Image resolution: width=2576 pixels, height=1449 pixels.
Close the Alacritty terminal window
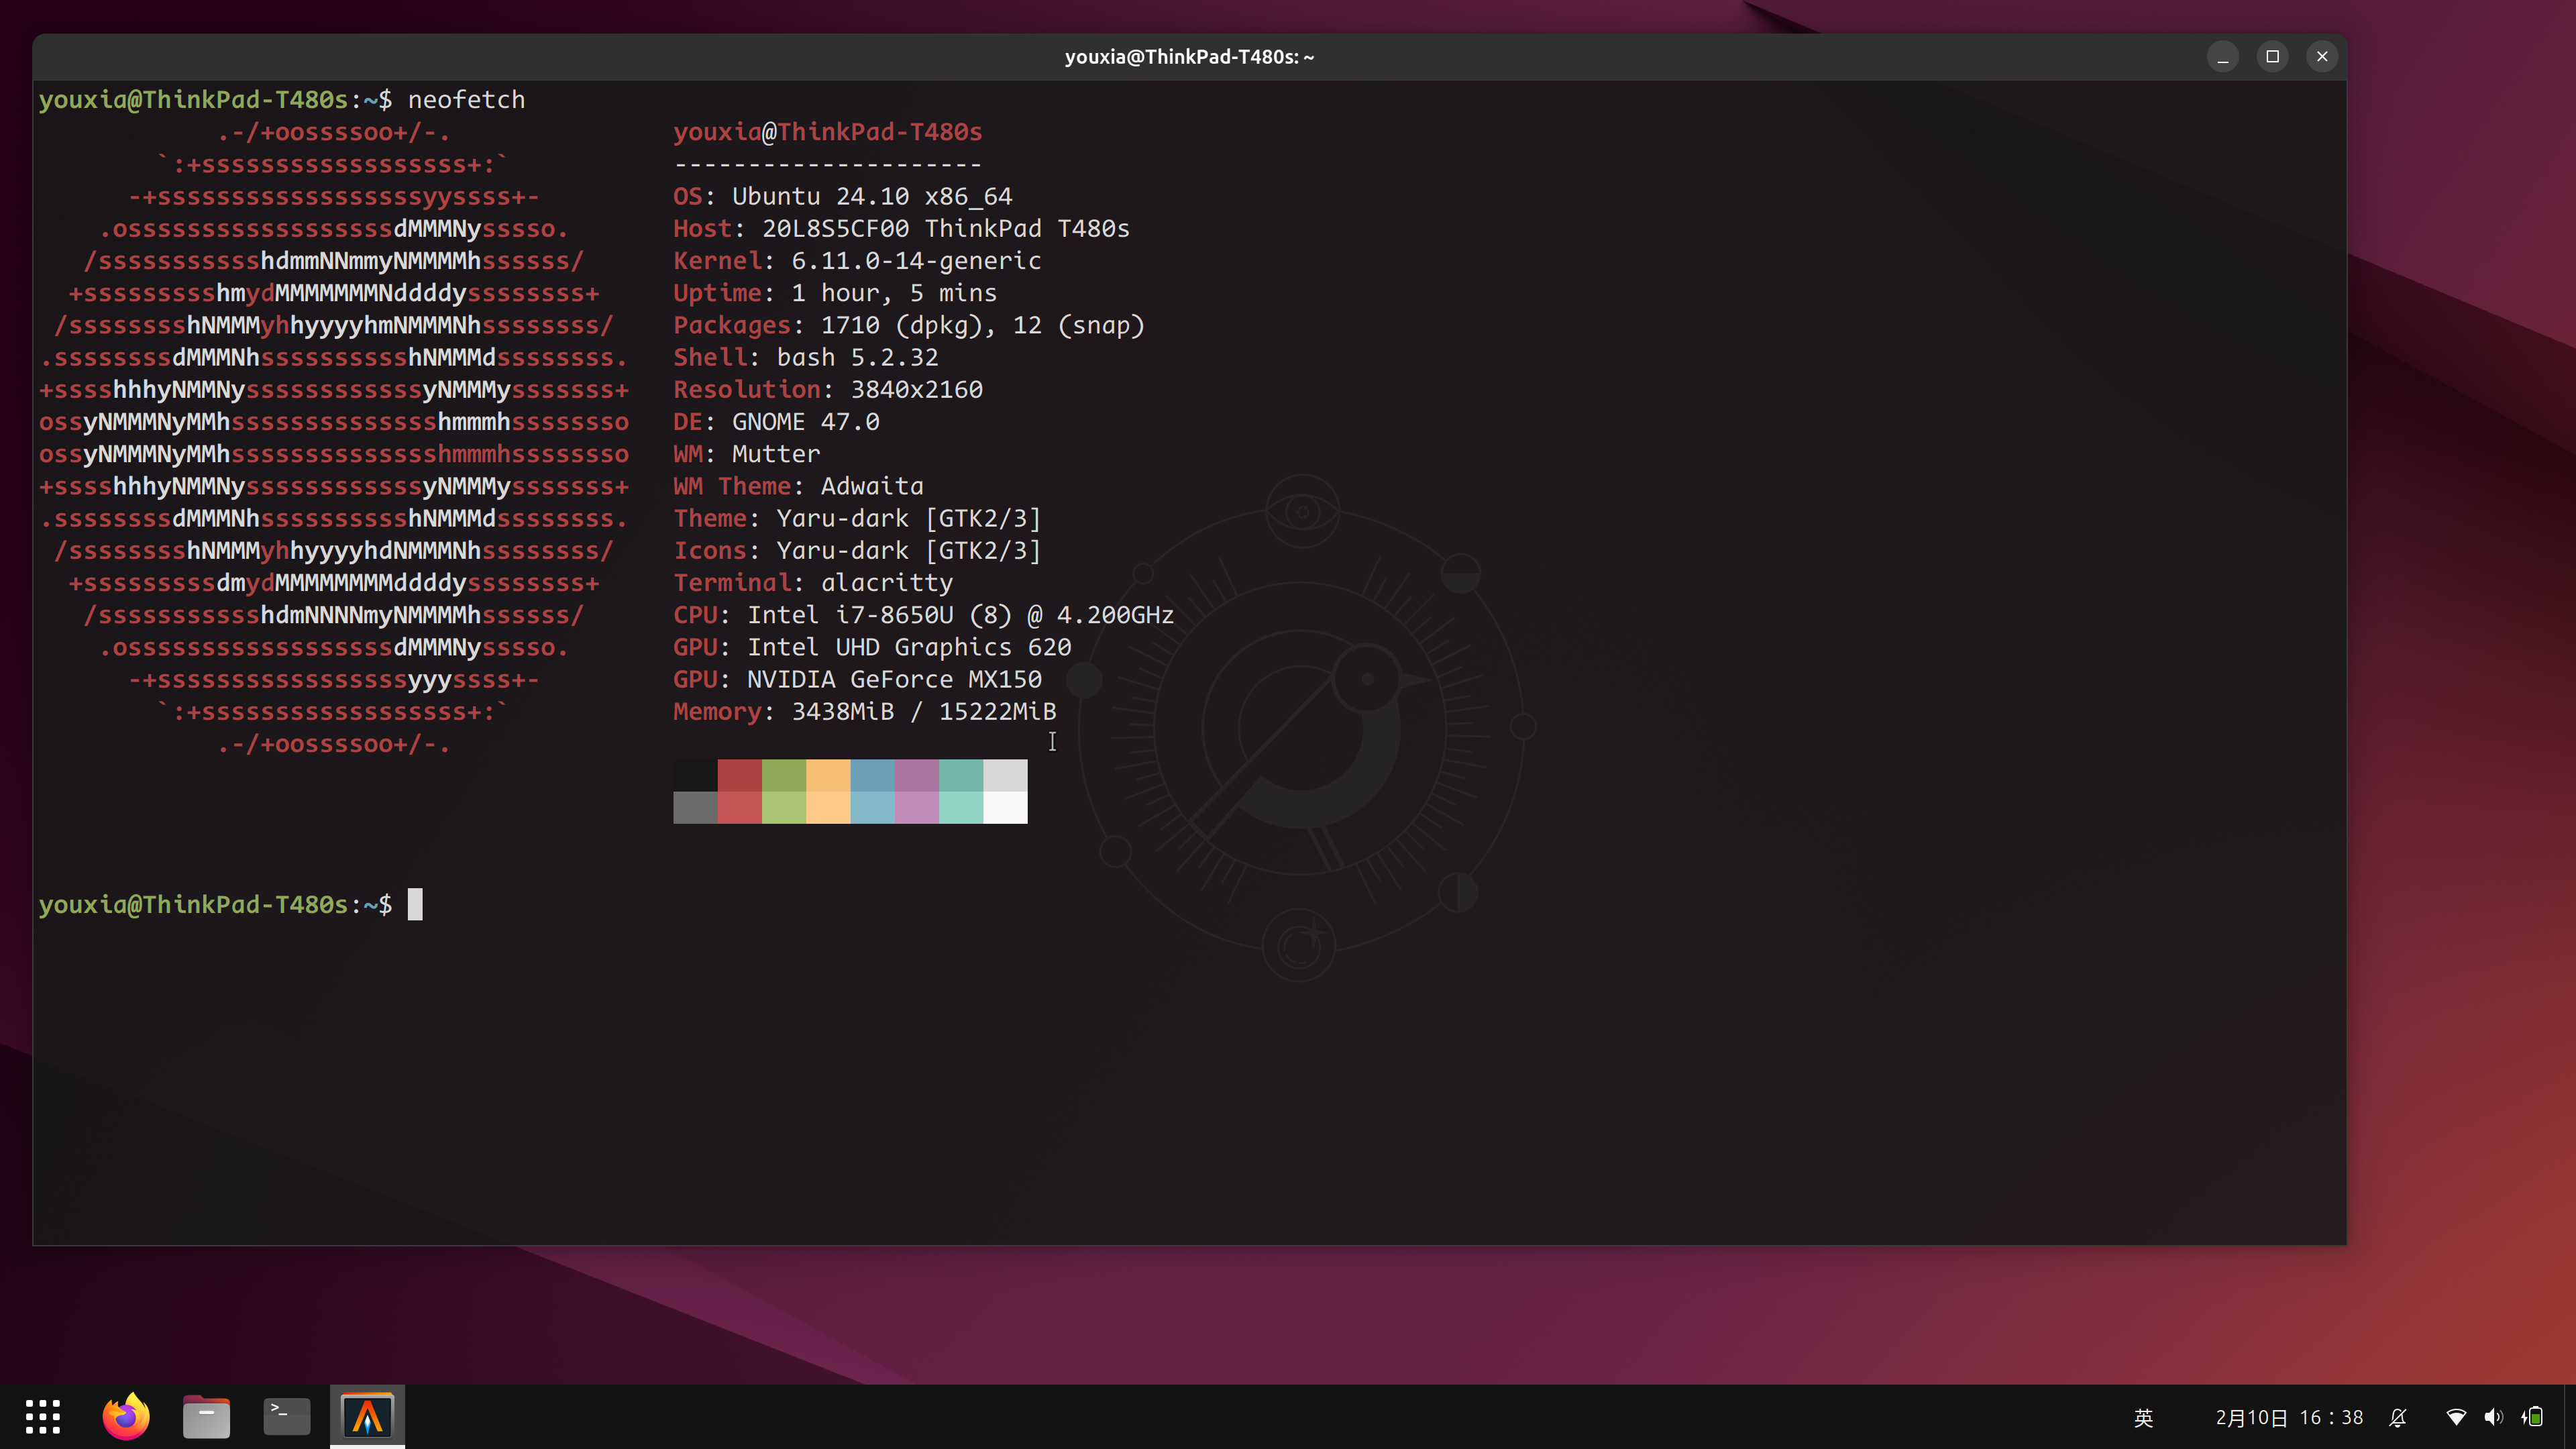tap(2322, 57)
